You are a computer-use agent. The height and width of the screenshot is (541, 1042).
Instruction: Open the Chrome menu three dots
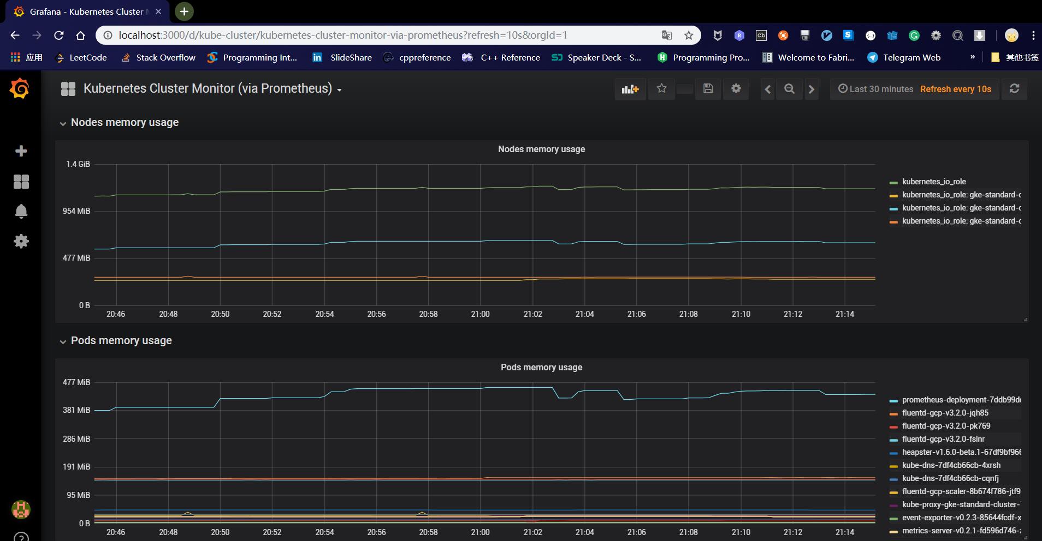(1033, 35)
